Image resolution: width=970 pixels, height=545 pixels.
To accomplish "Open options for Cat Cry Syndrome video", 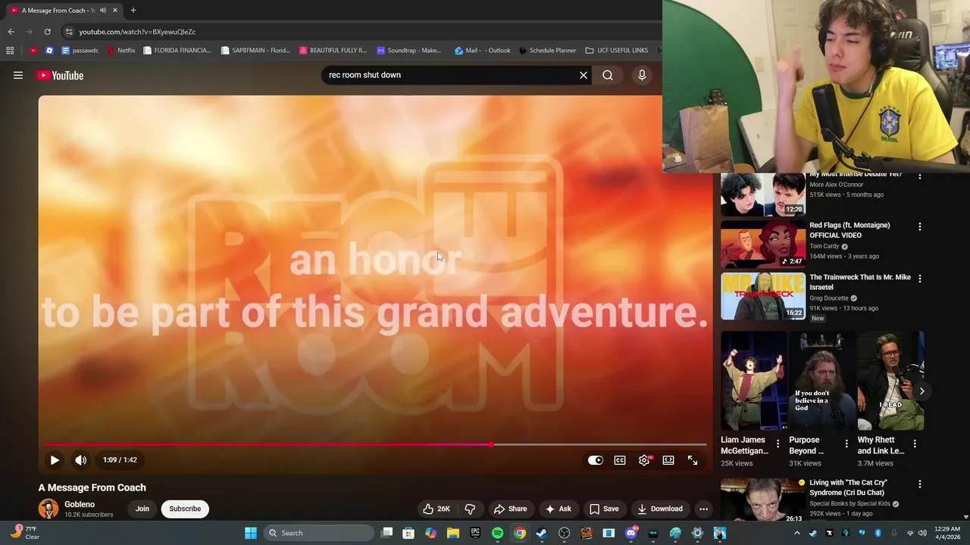I will (920, 484).
